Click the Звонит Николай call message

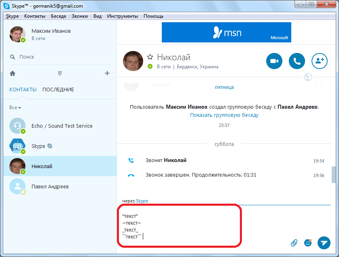point(166,160)
